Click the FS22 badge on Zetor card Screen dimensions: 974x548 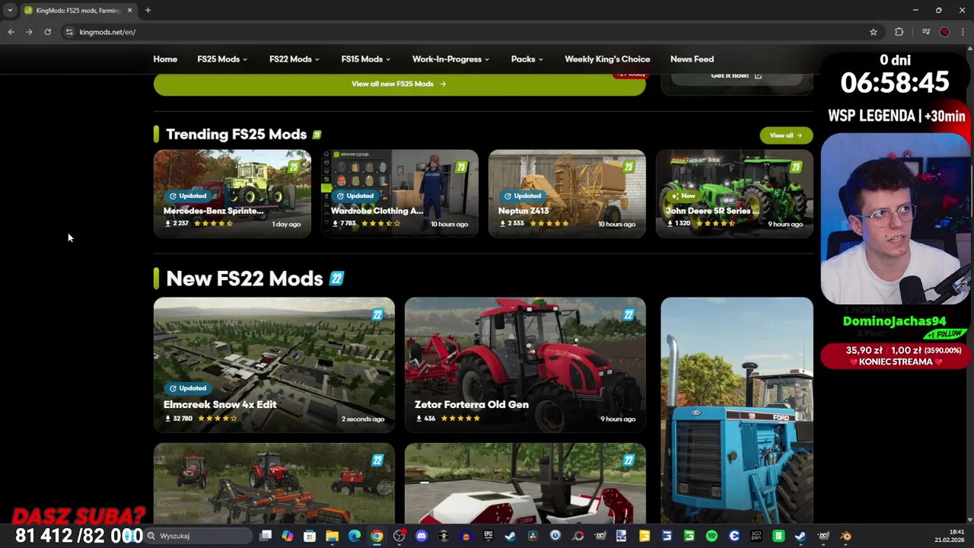coord(629,314)
